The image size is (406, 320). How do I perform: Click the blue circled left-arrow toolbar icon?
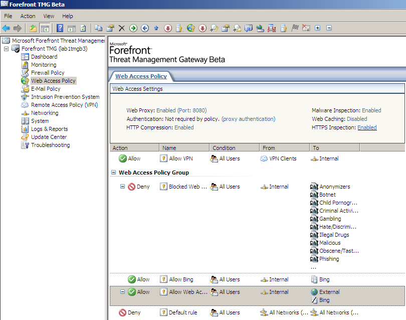click(145, 28)
